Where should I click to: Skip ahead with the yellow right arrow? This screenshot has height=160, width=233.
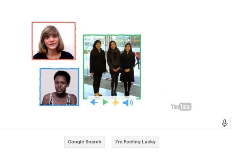[115, 102]
